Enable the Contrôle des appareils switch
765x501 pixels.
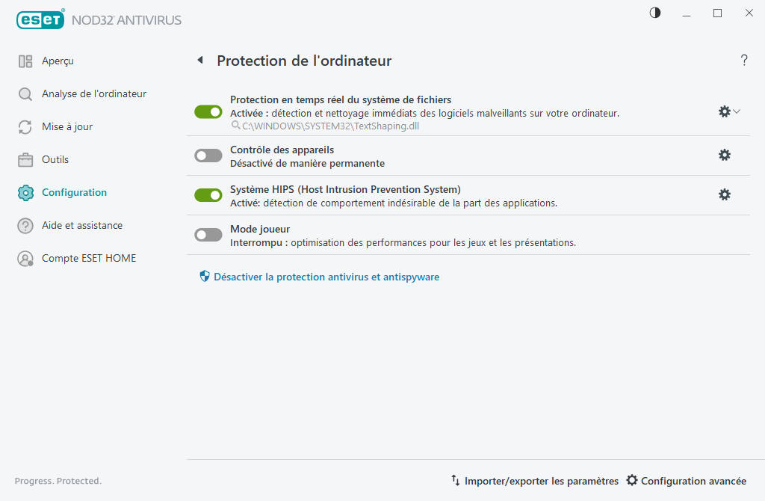(x=208, y=155)
